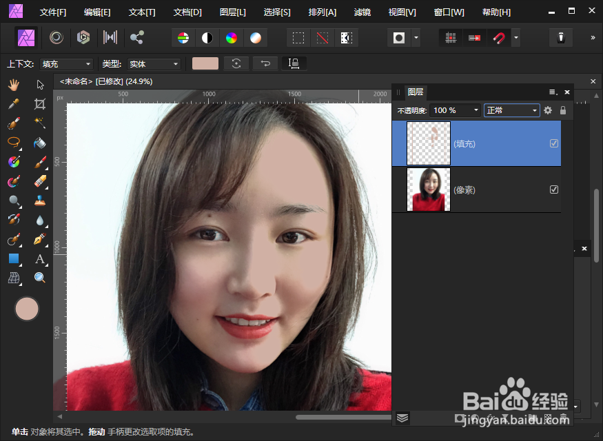Viewport: 603px width, 441px height.
Task: Open the 类型 实体 dropdown
Action: point(154,64)
